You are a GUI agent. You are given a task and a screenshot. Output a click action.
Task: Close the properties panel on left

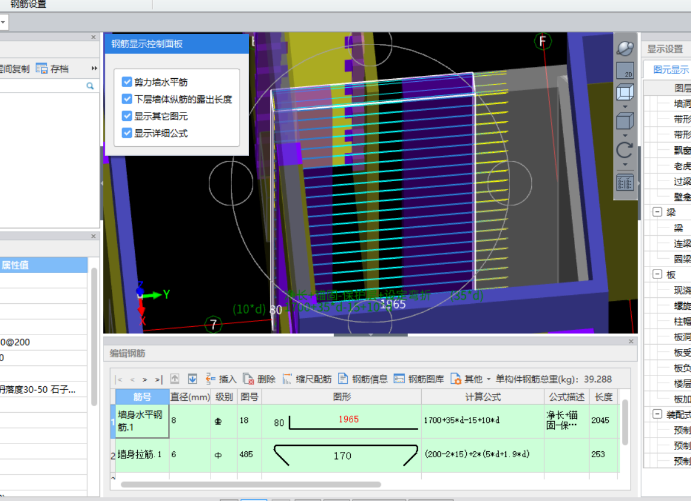93,236
